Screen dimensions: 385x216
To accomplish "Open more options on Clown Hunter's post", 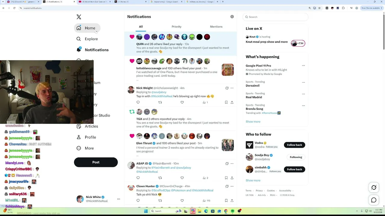I will pos(232,186).
